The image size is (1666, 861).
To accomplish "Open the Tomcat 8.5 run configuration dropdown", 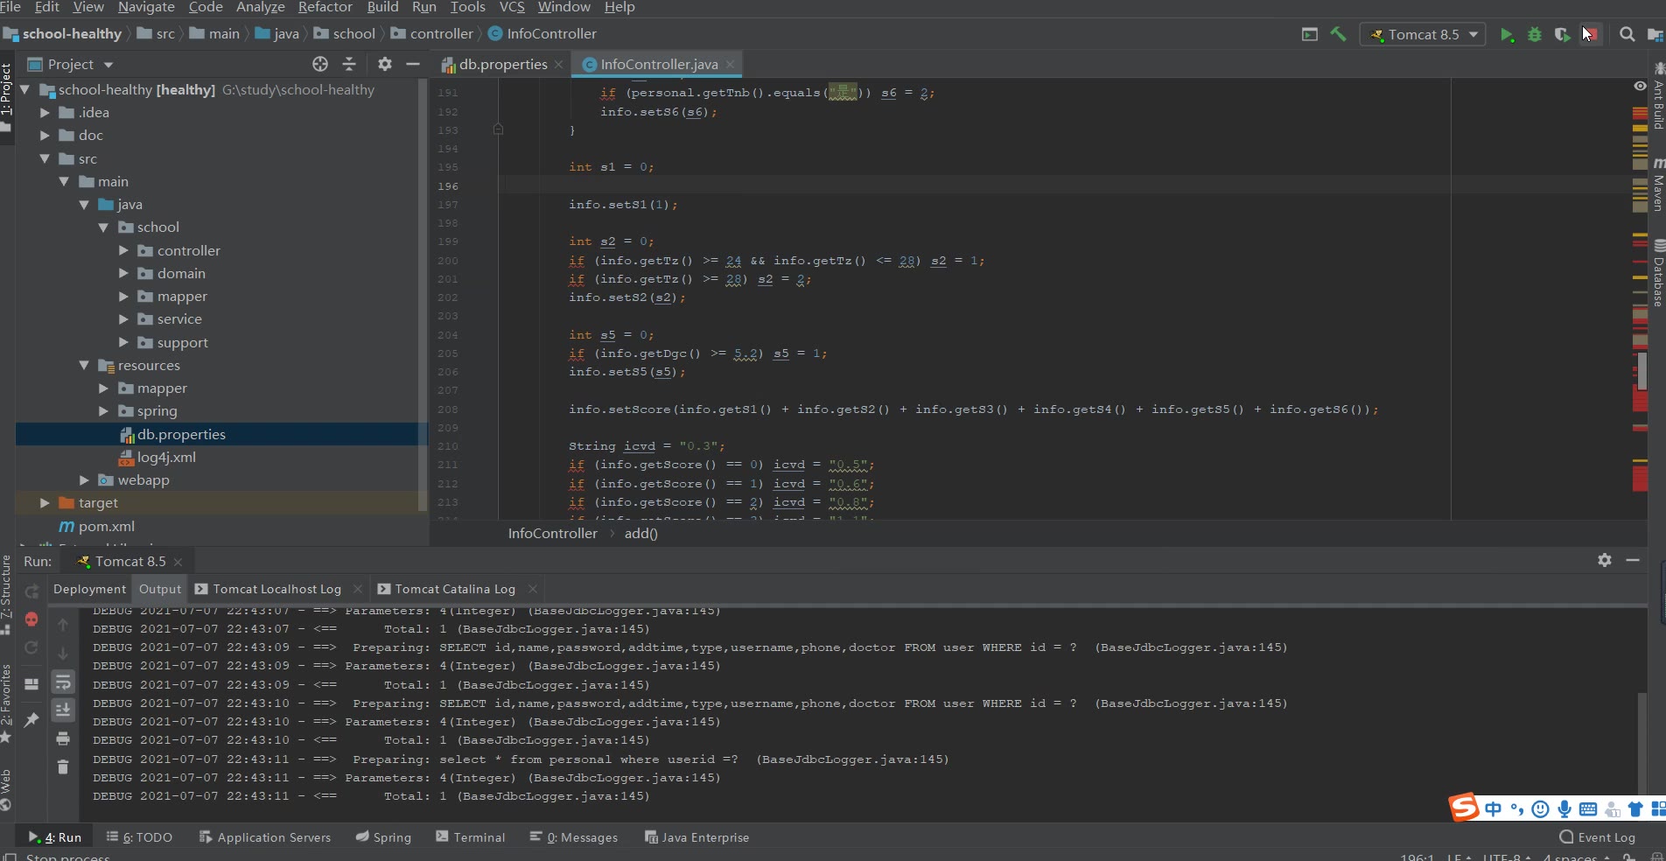I will 1424,35.
